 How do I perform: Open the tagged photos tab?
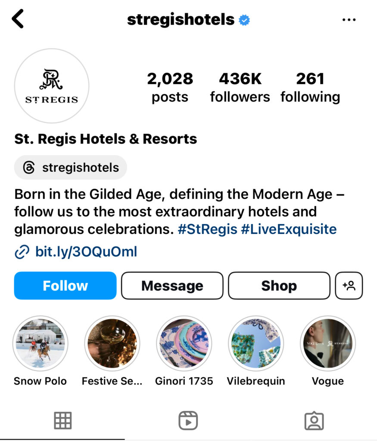(x=314, y=421)
